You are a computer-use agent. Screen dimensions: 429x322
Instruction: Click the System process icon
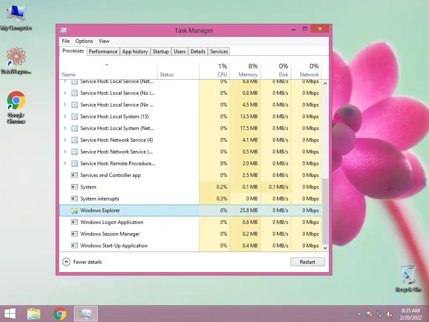point(75,187)
